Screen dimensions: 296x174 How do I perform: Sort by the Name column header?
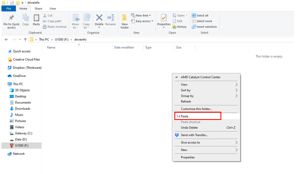pos(51,48)
